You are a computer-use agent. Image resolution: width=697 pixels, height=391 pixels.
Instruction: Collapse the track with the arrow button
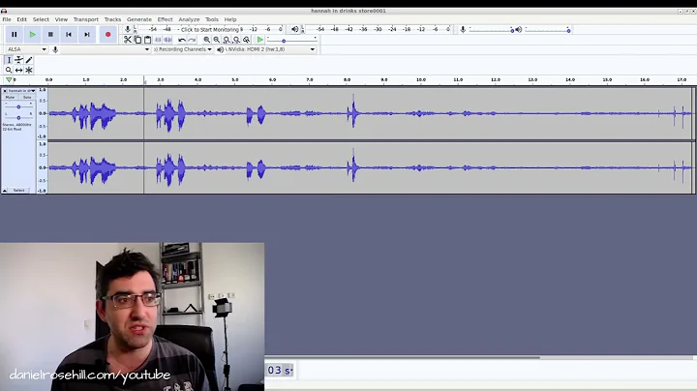coord(5,190)
